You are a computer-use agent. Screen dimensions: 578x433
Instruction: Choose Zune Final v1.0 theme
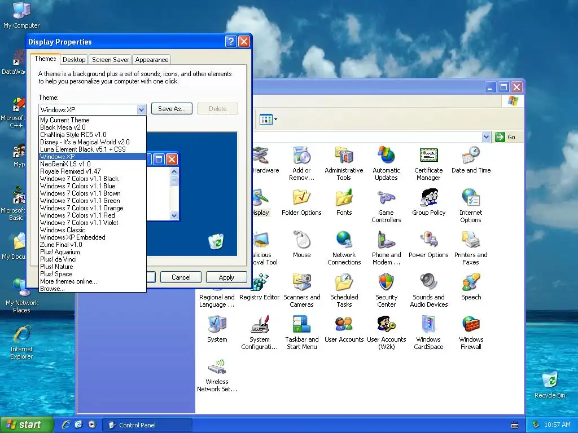92,245
